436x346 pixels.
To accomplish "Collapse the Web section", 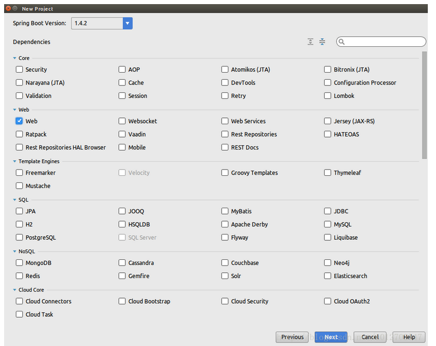I will (x=15, y=110).
